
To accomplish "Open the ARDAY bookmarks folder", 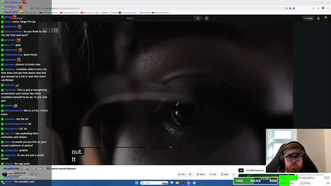I will (114, 13).
